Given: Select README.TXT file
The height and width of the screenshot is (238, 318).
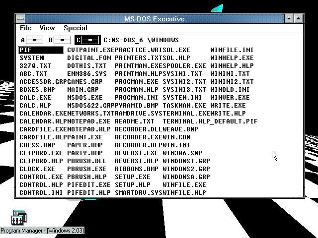Looking at the screenshot, I should pos(135,121).
